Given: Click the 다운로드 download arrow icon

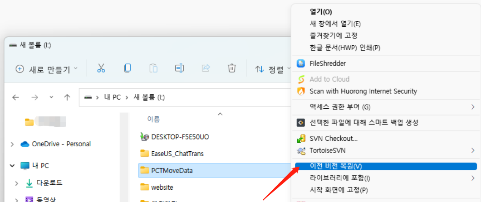Looking at the screenshot, I should [29, 183].
